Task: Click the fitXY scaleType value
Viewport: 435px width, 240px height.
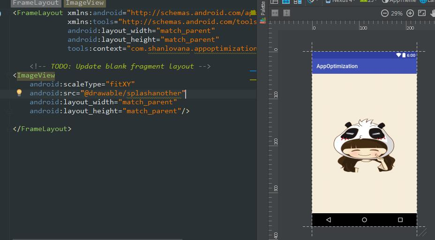Action: [120, 84]
